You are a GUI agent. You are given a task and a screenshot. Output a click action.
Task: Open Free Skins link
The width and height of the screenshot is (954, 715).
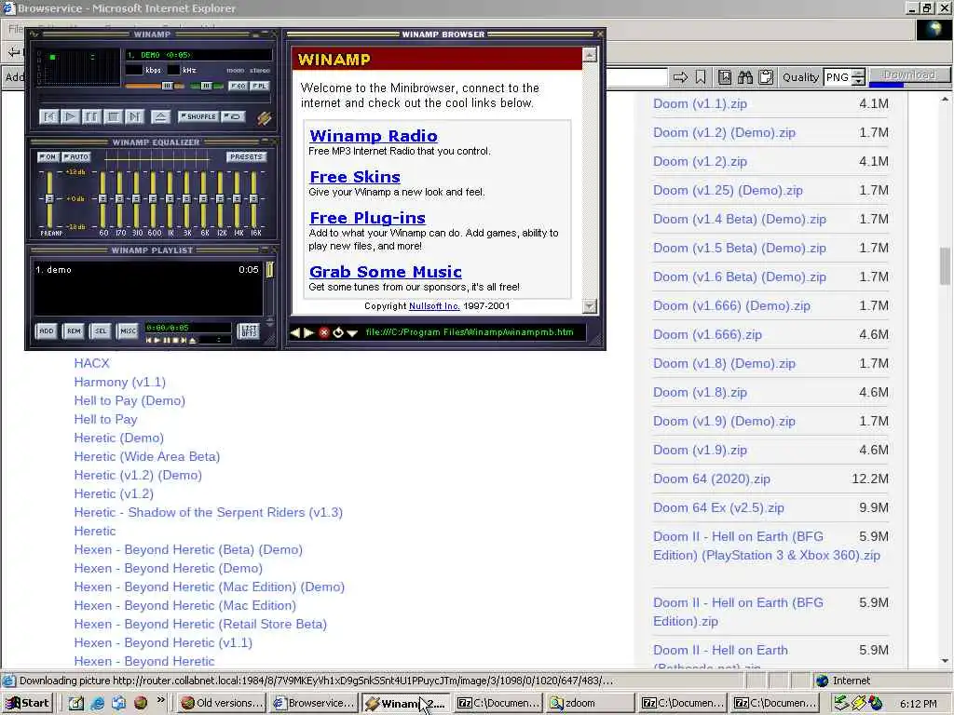click(355, 177)
